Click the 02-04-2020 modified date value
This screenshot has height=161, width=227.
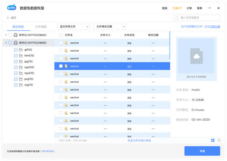[201, 120]
